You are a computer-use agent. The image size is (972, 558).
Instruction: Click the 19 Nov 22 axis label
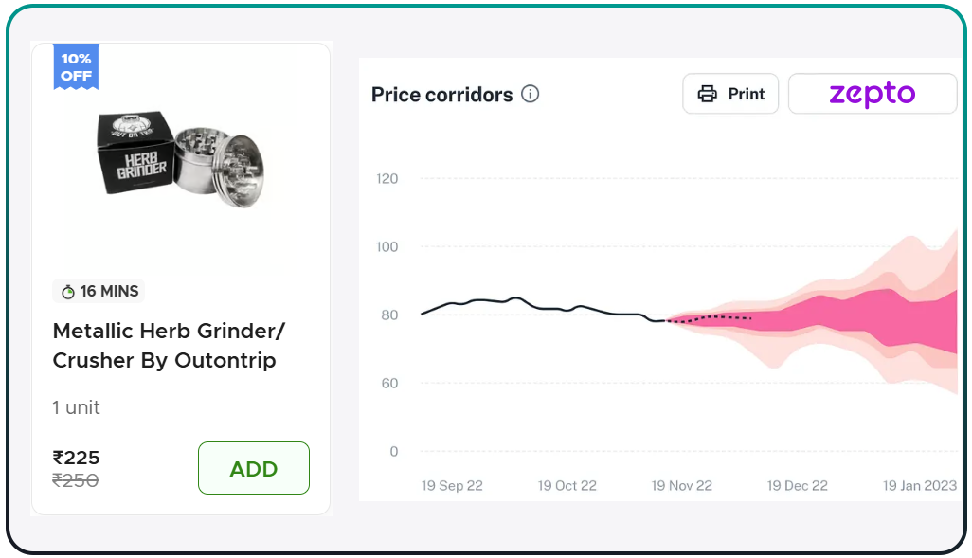[681, 485]
